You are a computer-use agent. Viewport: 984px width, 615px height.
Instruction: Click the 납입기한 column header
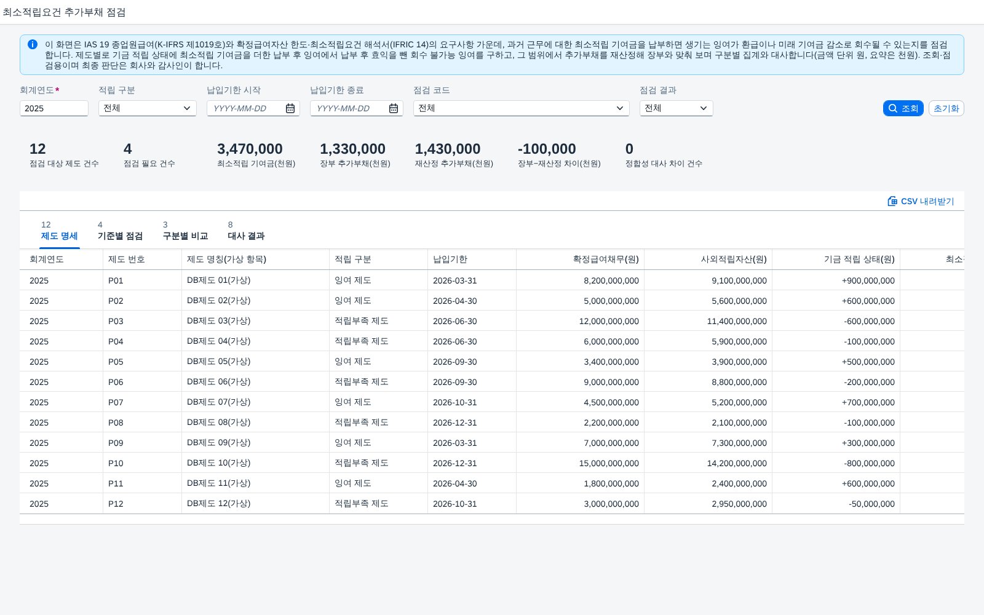472,260
